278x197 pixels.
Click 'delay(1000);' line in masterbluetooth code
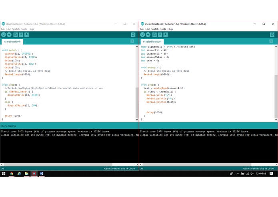point(155,112)
